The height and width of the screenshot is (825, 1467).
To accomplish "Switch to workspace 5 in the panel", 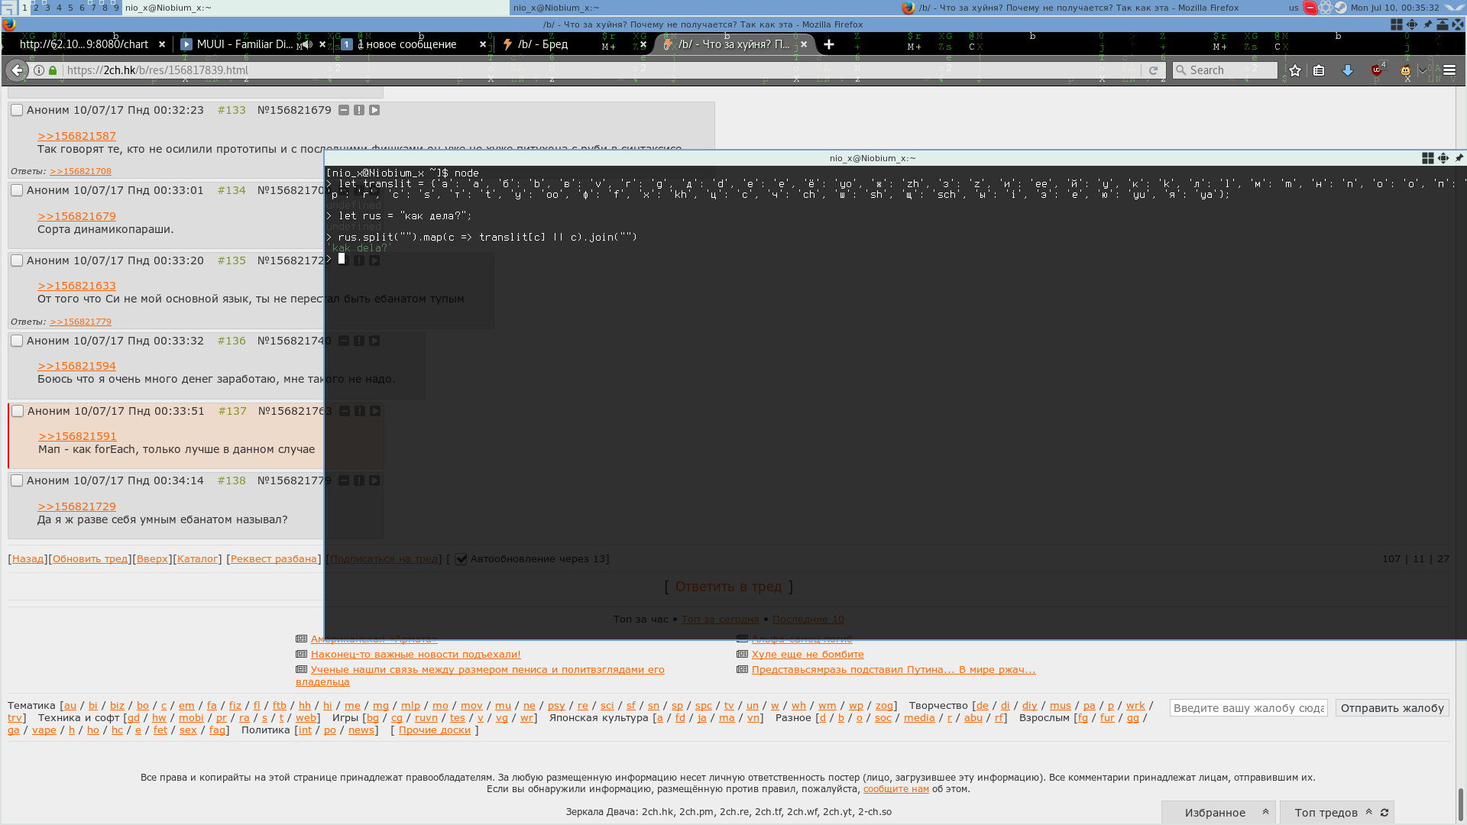I will point(70,8).
